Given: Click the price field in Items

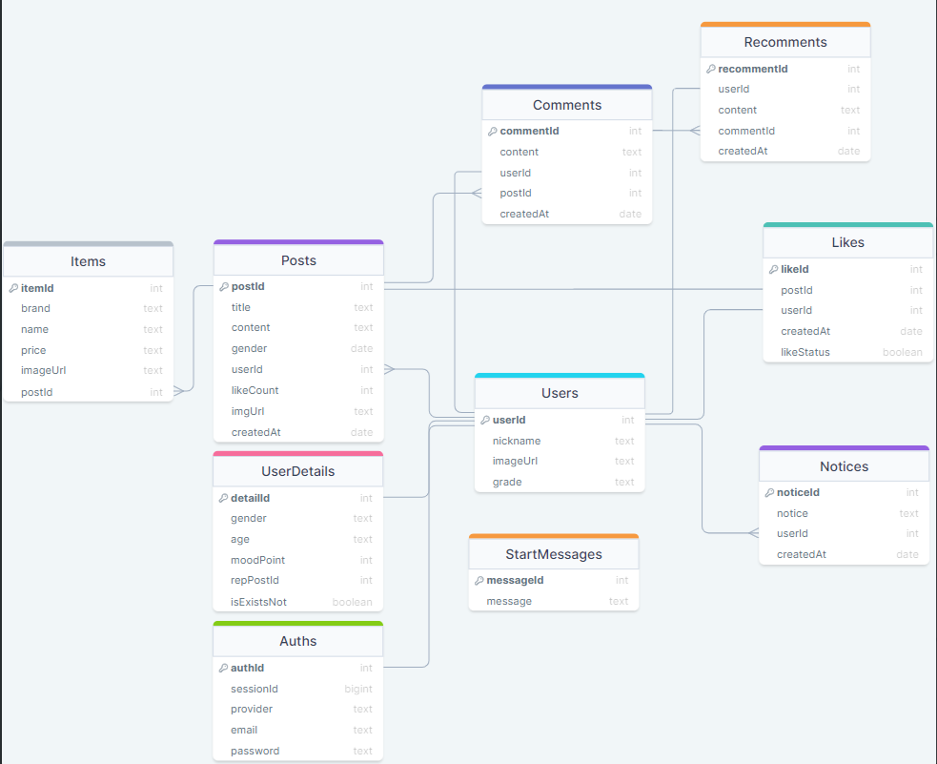Looking at the screenshot, I should pos(89,350).
